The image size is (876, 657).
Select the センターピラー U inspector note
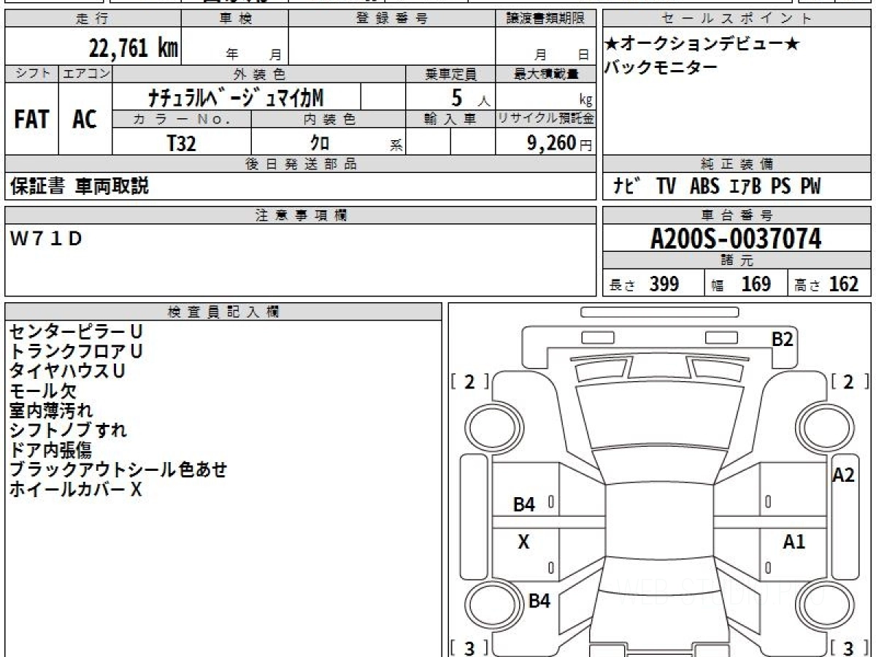tap(75, 331)
